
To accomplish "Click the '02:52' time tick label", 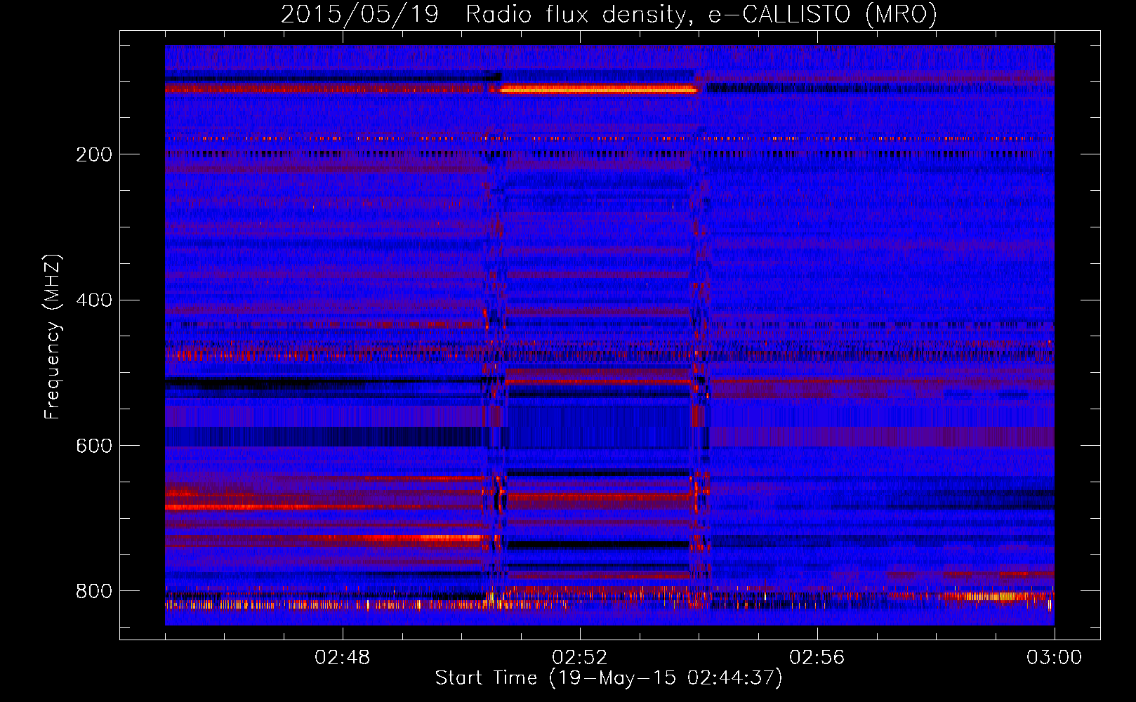I will click(x=580, y=658).
